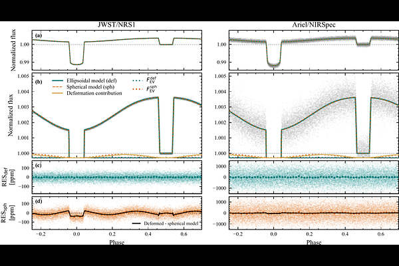Click the -0.2 phase tick under JWST plots
The height and width of the screenshot is (266, 399).
(40, 234)
